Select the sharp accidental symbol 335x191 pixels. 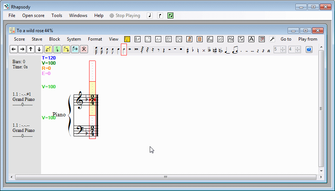[188, 50]
